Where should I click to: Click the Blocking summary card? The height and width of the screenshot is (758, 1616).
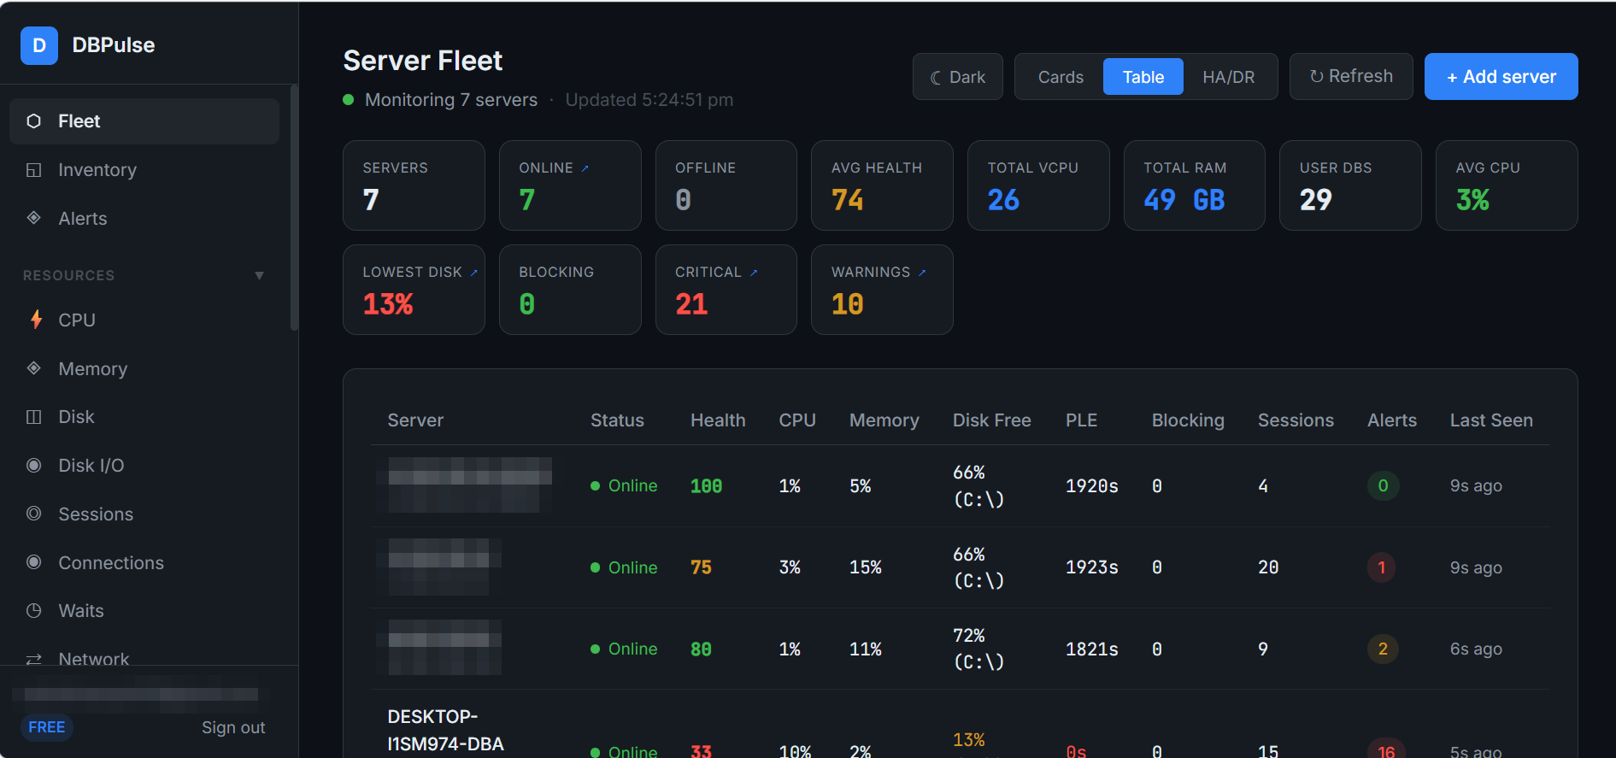tap(570, 290)
